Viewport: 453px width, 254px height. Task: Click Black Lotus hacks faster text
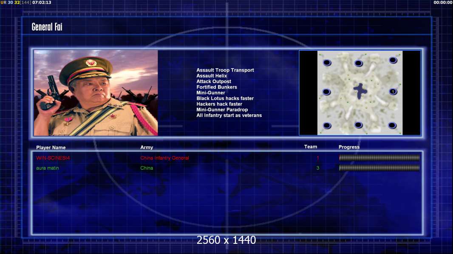(225, 98)
